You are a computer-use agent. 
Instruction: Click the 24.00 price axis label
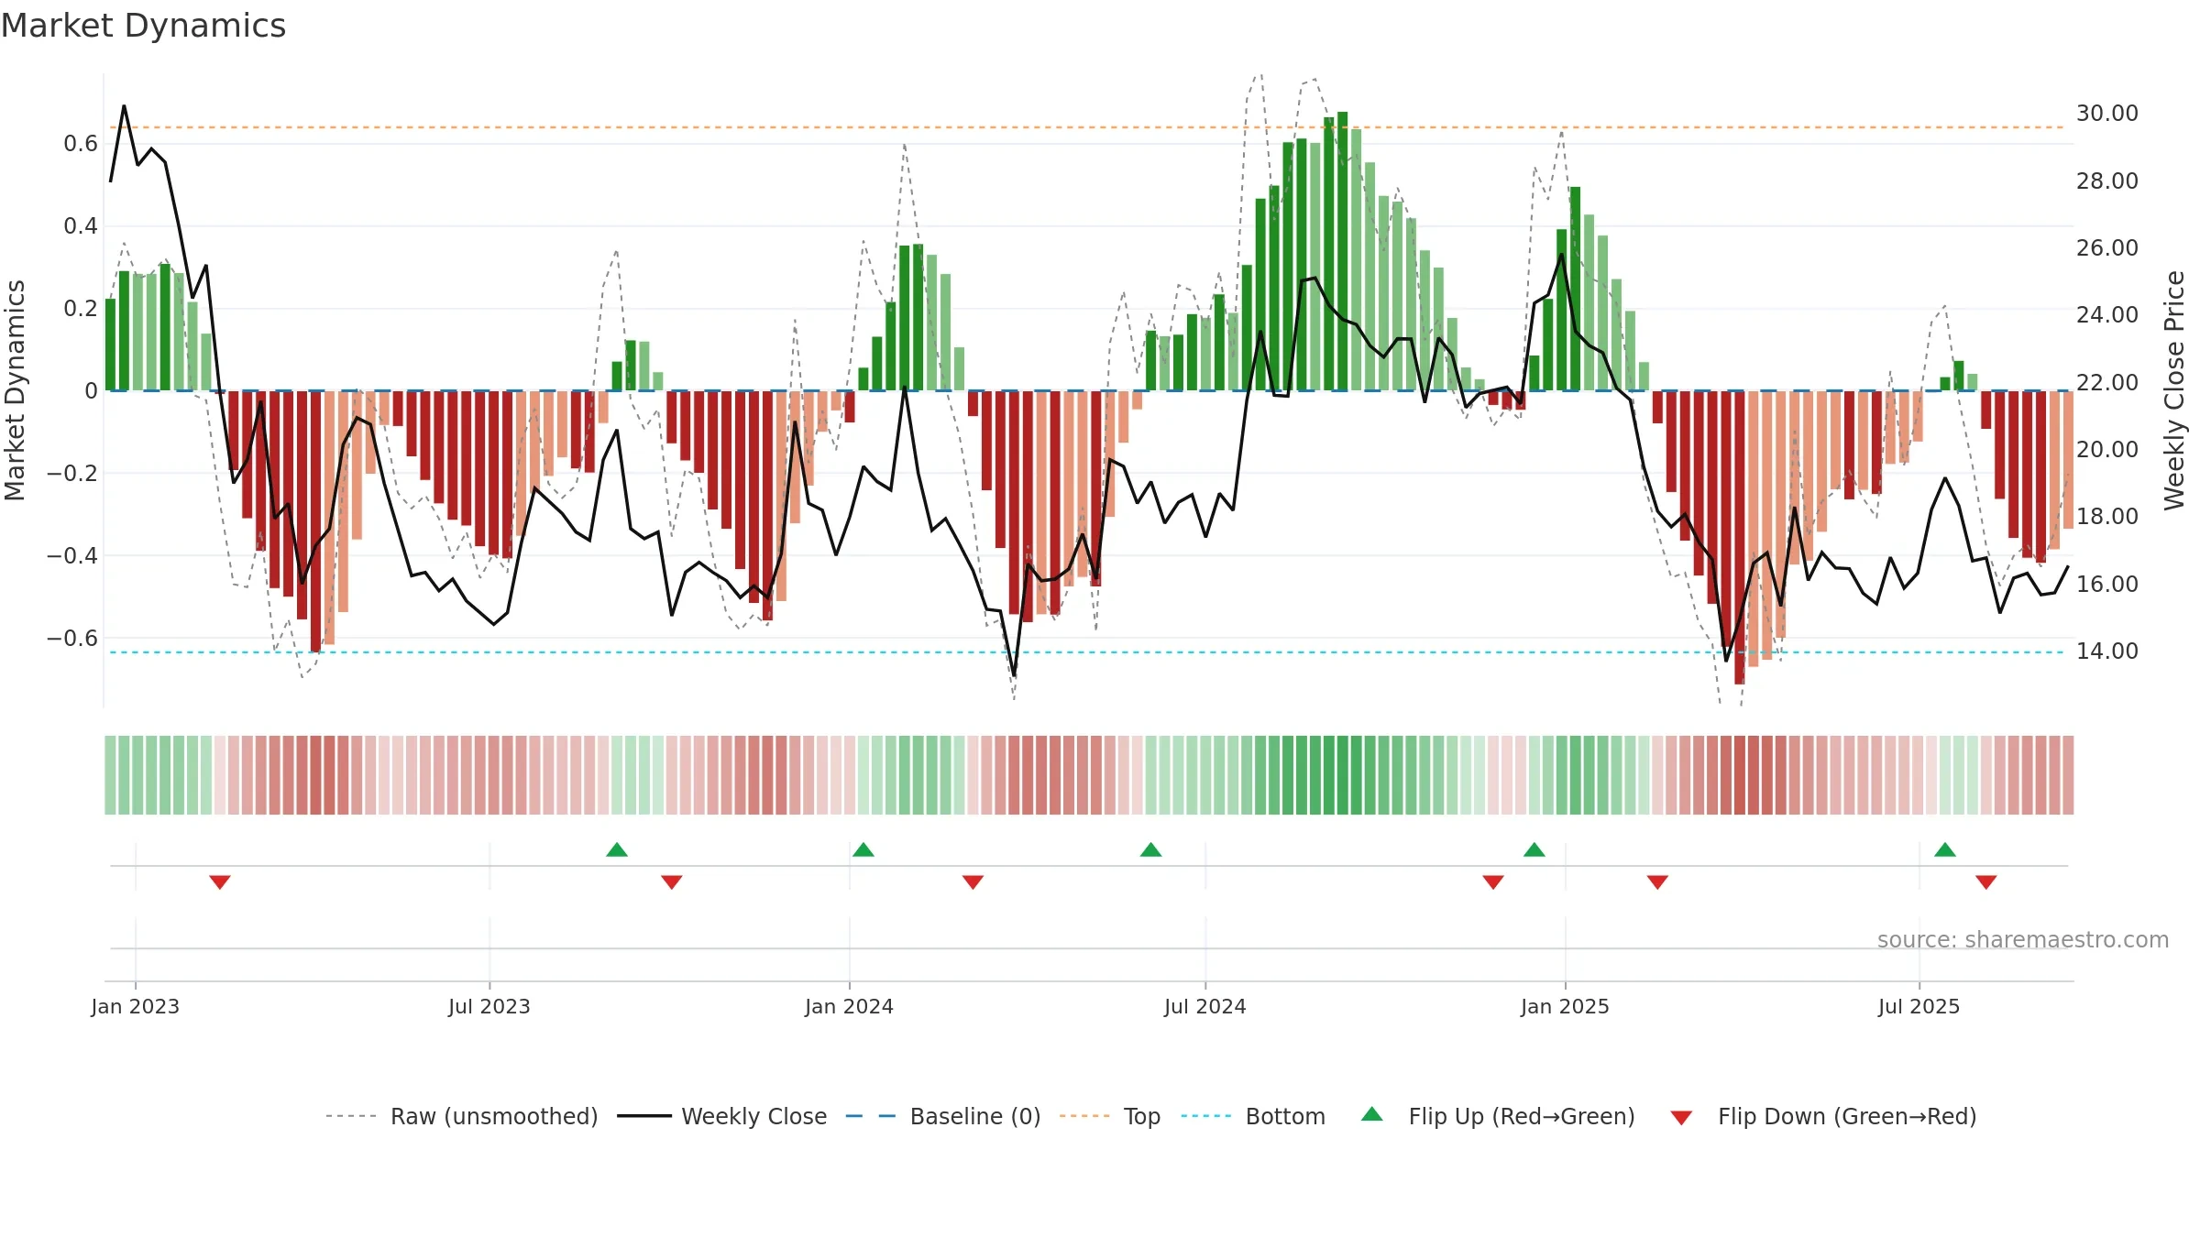click(x=2107, y=315)
